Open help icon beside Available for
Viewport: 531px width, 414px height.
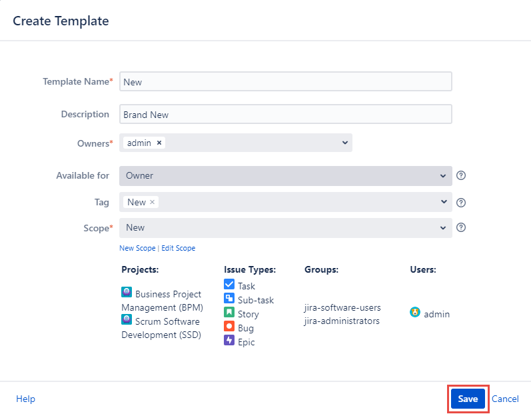(x=460, y=176)
